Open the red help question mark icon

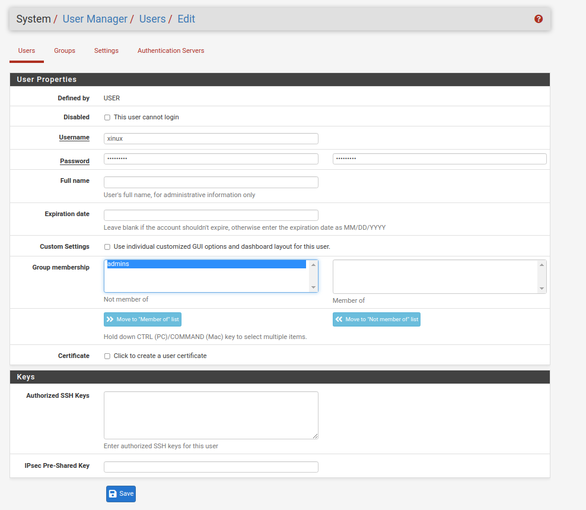coord(539,19)
